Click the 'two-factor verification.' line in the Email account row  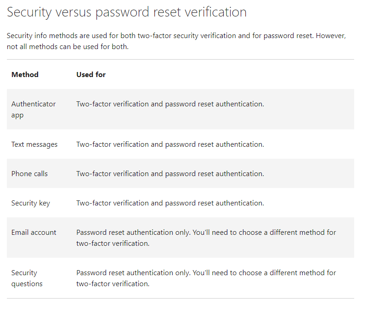click(x=113, y=243)
